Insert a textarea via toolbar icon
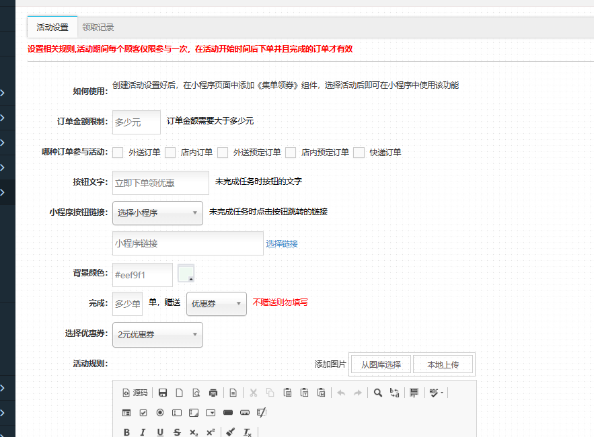 194,412
